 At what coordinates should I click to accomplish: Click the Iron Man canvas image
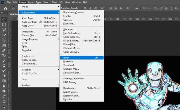(x=149, y=85)
